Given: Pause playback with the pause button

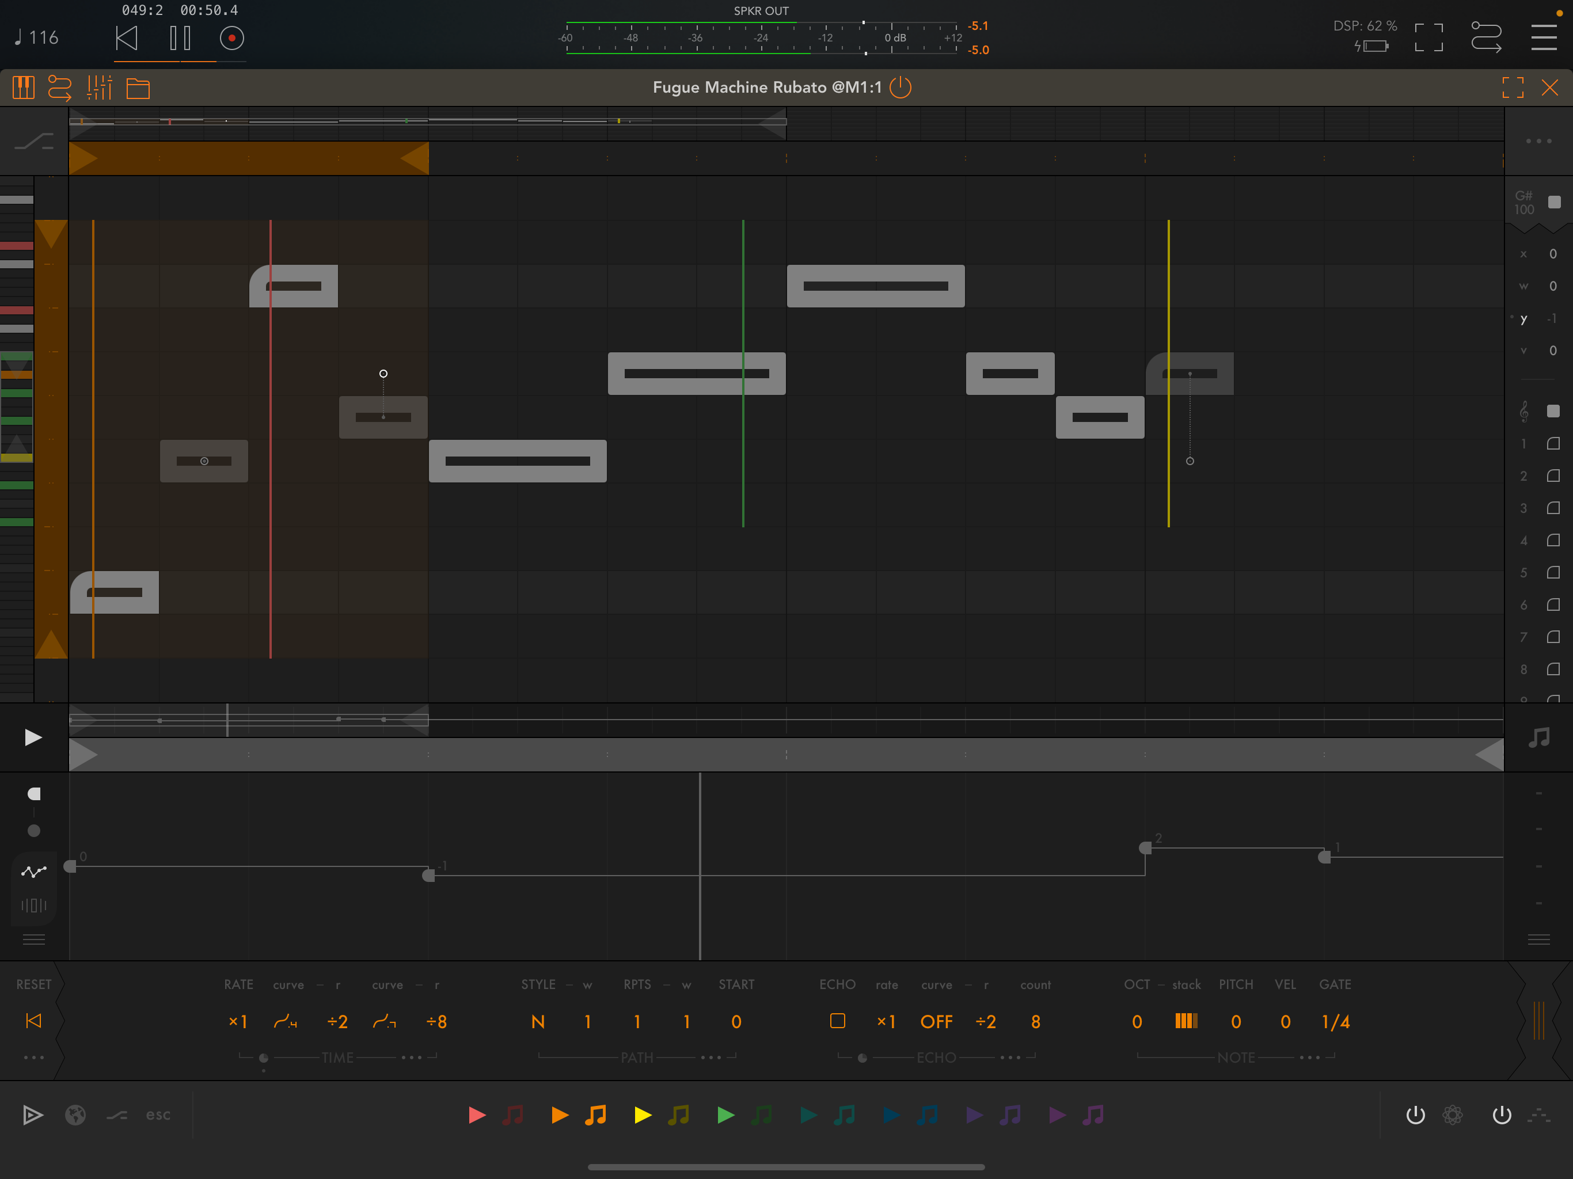Looking at the screenshot, I should [180, 39].
